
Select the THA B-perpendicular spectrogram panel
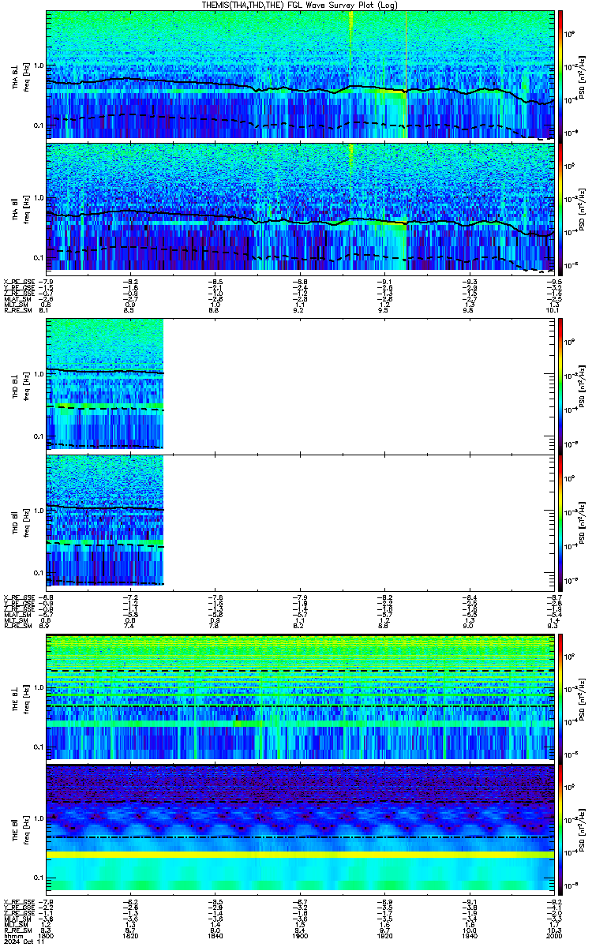tap(299, 75)
